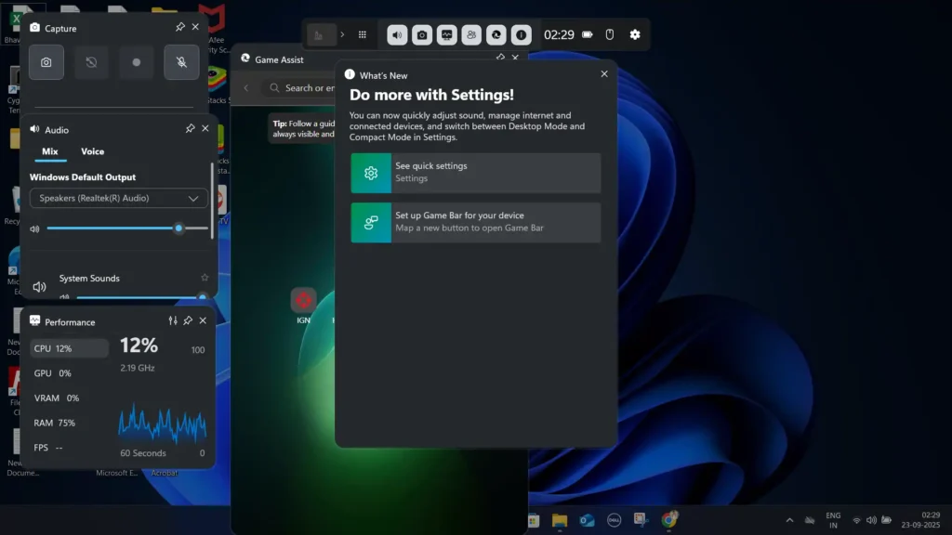Start recording with the Capture record button
The height and width of the screenshot is (535, 952).
(136, 62)
